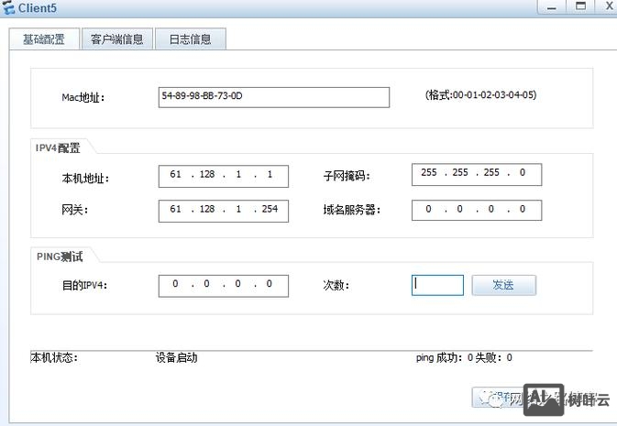This screenshot has width=617, height=426.
Task: Click first octet 255 of 子网掩码
Action: point(429,174)
